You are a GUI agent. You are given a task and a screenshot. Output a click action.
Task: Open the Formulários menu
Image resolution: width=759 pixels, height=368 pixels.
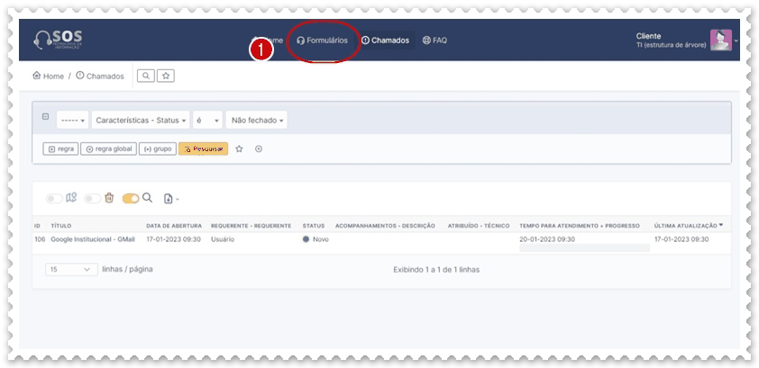tap(322, 40)
